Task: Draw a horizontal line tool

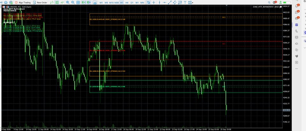Action: [x=165, y=3]
